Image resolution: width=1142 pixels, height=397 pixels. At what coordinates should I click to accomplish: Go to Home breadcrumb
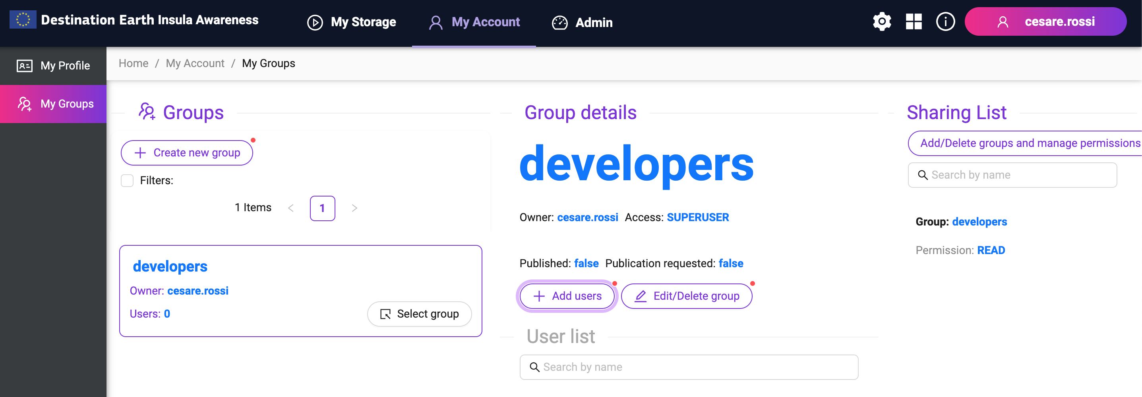click(x=134, y=64)
